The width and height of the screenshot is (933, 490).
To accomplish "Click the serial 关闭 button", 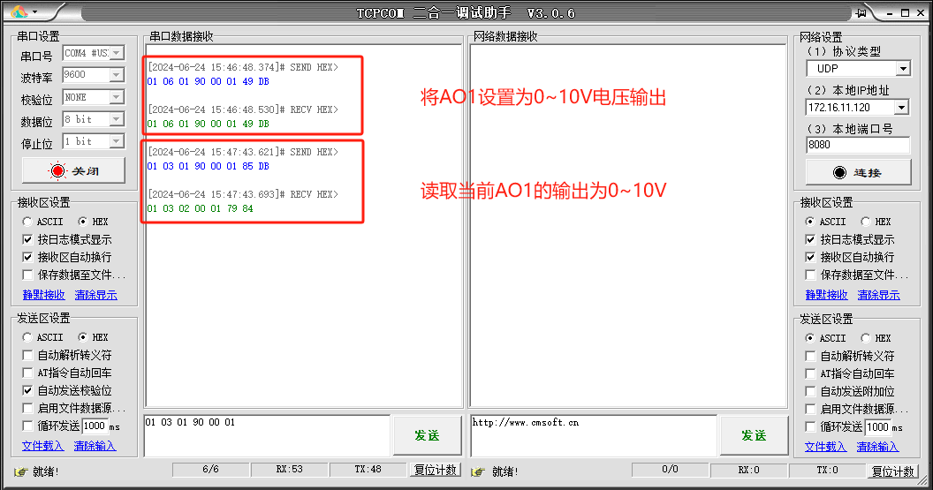I will point(74,170).
